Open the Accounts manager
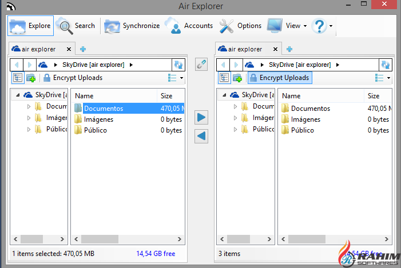Screen dimensions: 401x268 coord(188,26)
